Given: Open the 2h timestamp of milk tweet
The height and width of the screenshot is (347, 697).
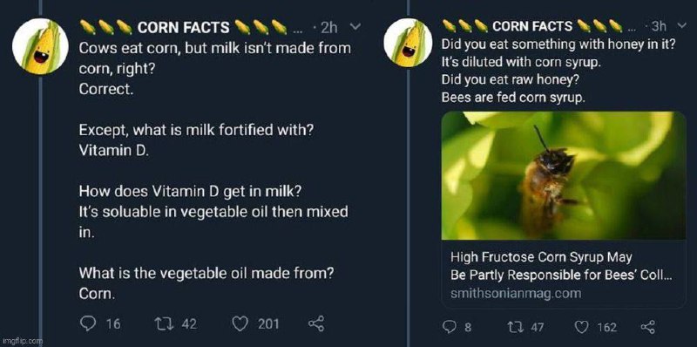Looking at the screenshot, I should [329, 28].
